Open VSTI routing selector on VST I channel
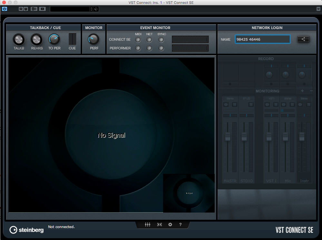Viewport: 322px width, 240px height. click(x=271, y=99)
